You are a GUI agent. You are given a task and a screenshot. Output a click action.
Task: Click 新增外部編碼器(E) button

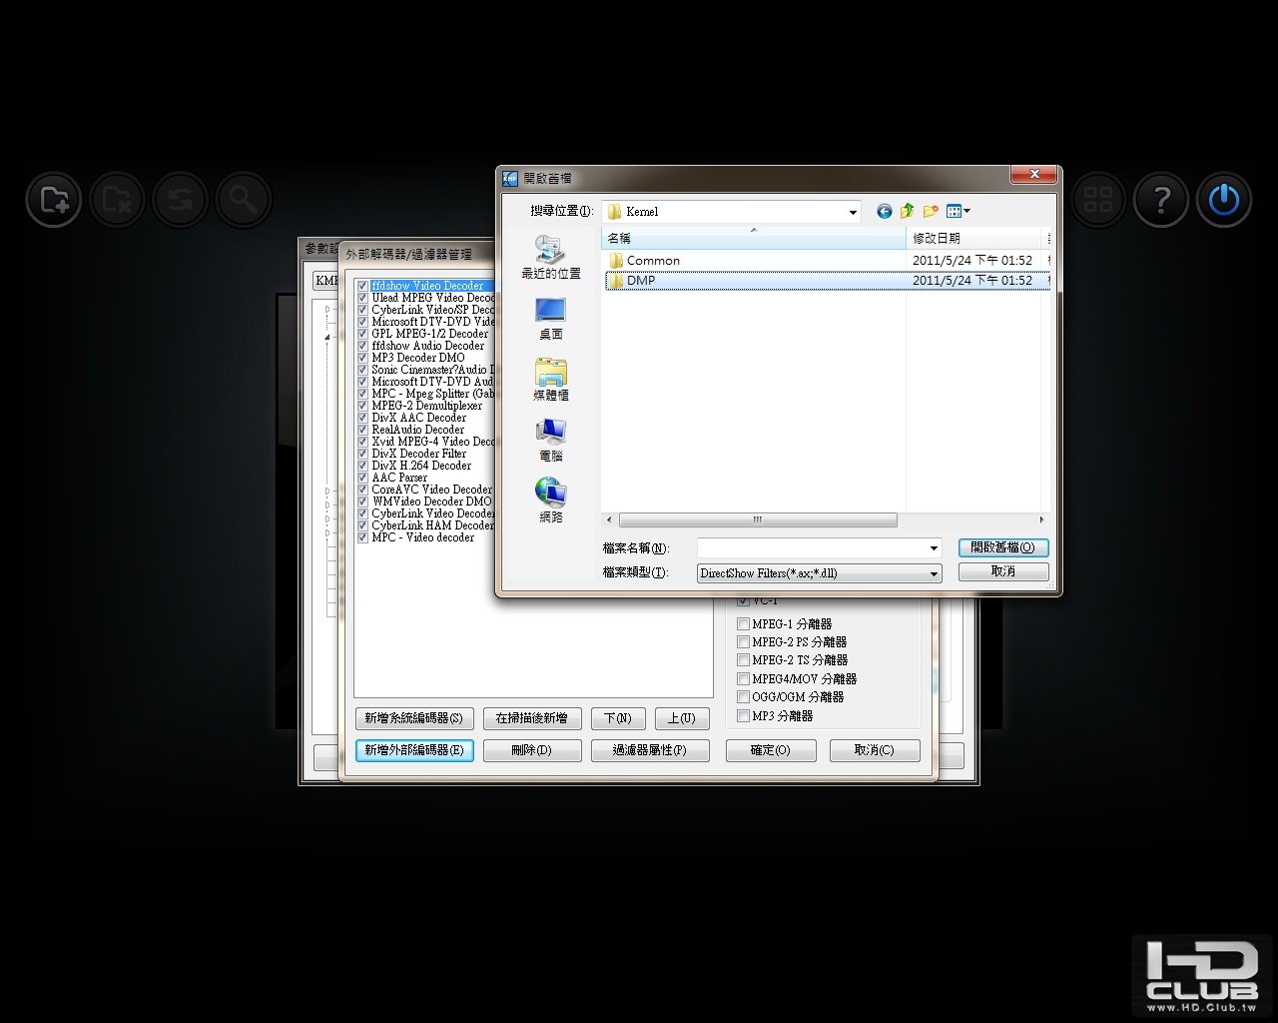coord(414,750)
